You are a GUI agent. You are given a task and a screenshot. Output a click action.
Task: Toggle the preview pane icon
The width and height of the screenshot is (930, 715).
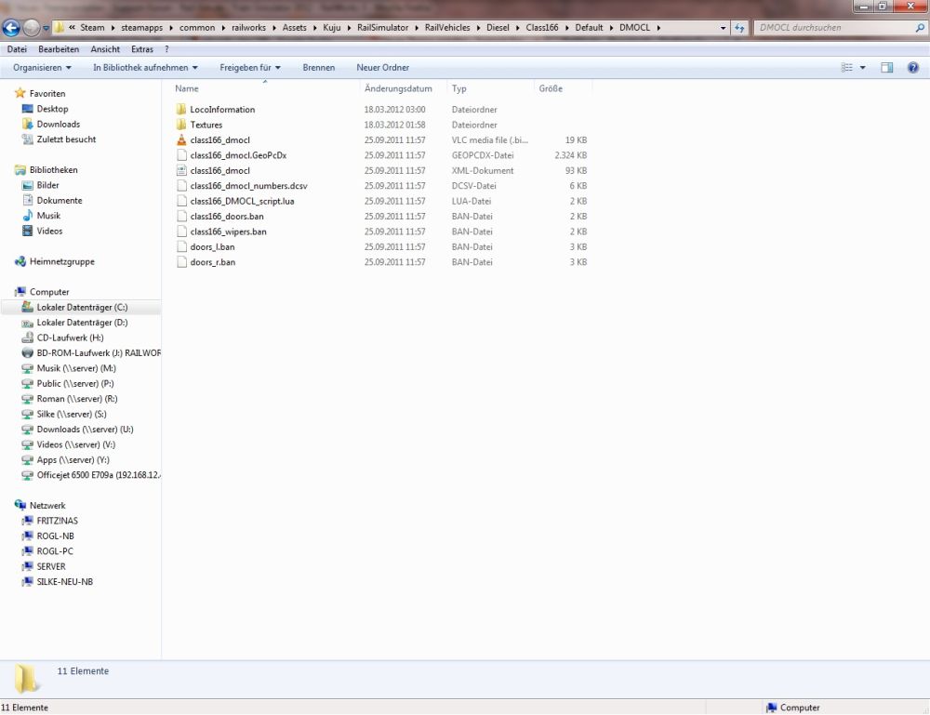coord(886,68)
